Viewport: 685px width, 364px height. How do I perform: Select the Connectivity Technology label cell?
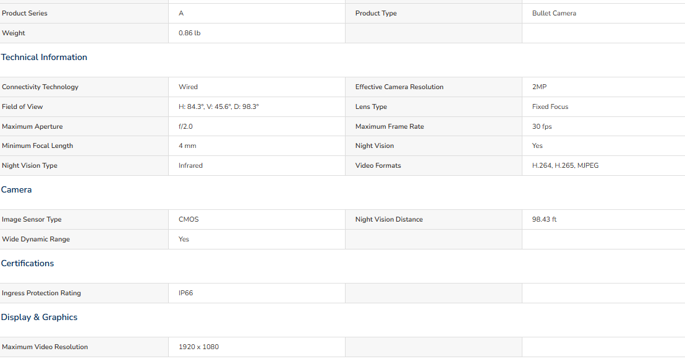(x=84, y=87)
